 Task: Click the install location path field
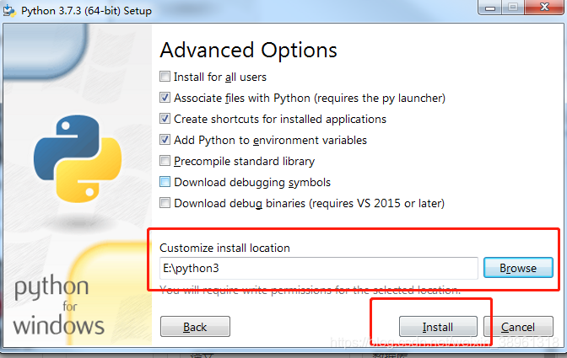tap(319, 268)
